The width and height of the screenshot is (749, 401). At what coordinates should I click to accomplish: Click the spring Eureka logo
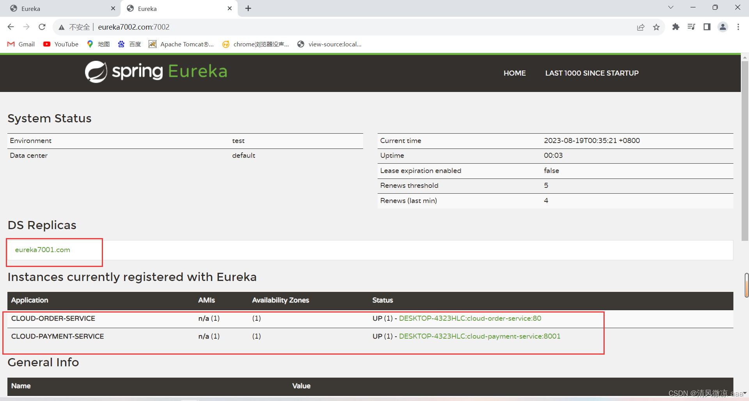coord(156,72)
